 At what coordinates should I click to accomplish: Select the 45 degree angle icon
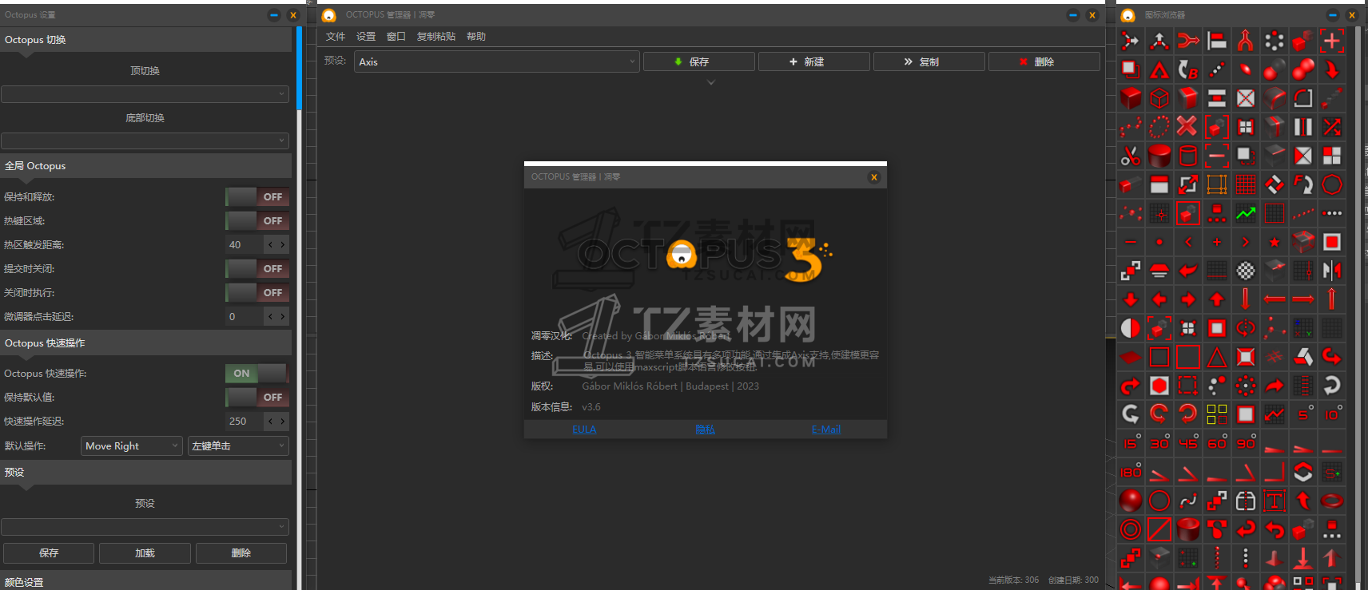coord(1188,443)
